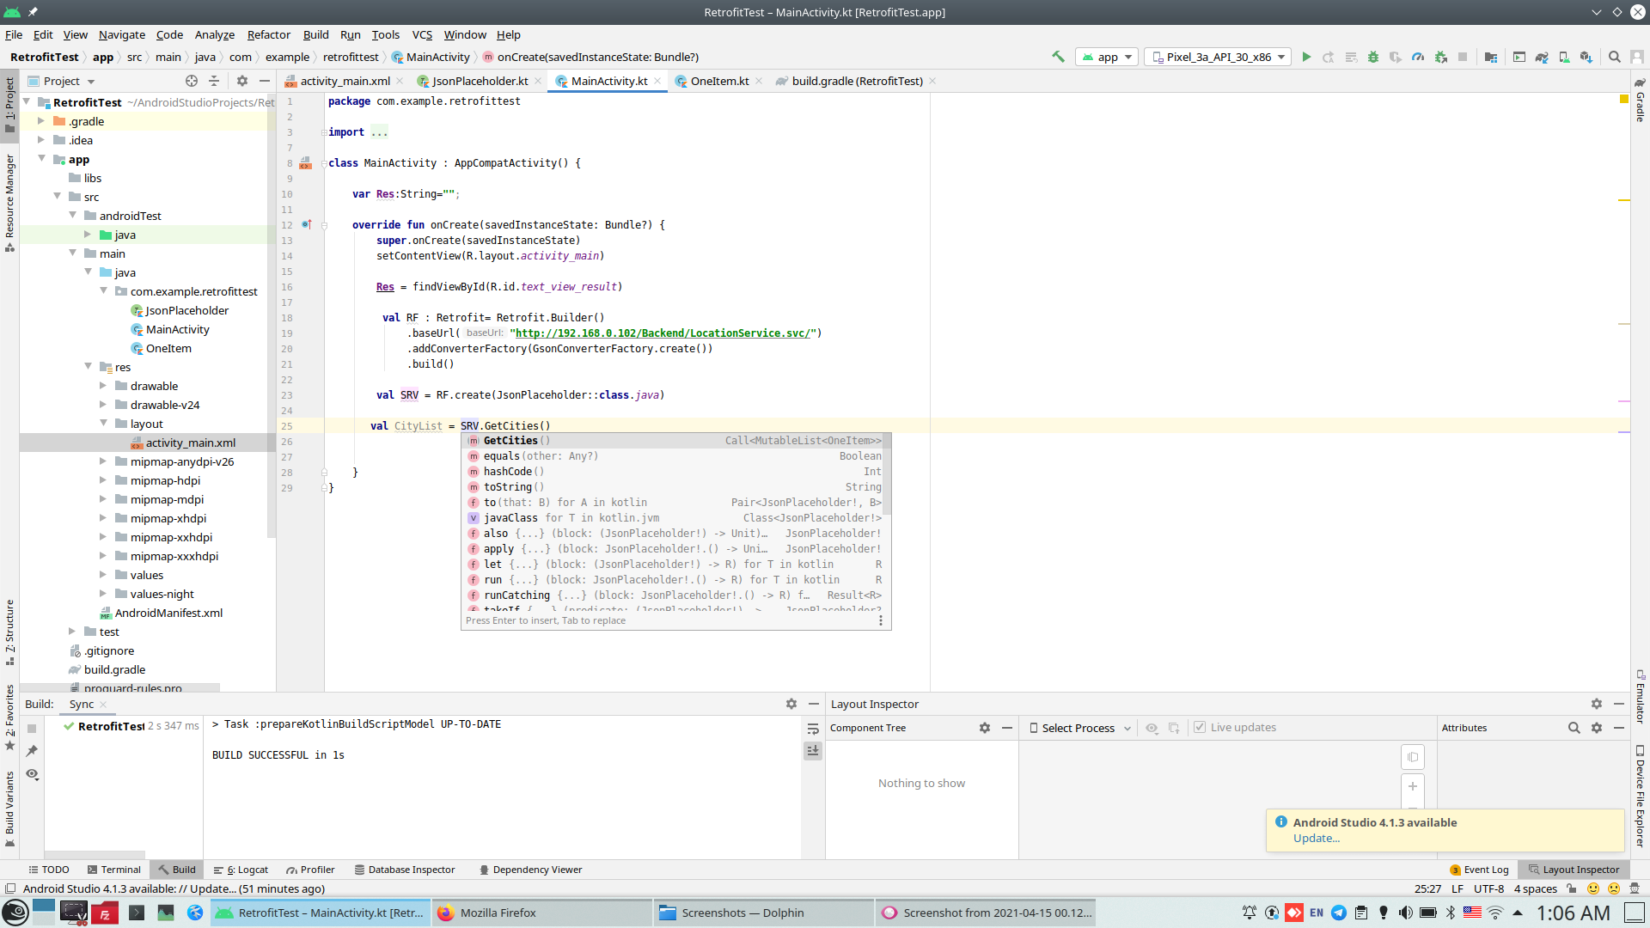Switch to the JsonPlaceholder.kt tab

click(x=480, y=81)
